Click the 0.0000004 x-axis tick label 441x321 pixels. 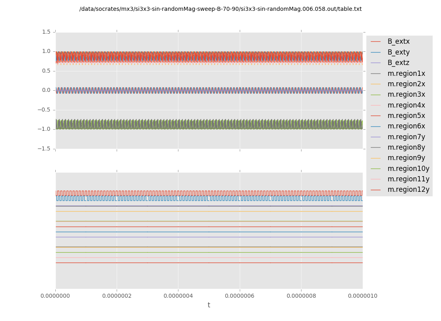(x=178, y=296)
